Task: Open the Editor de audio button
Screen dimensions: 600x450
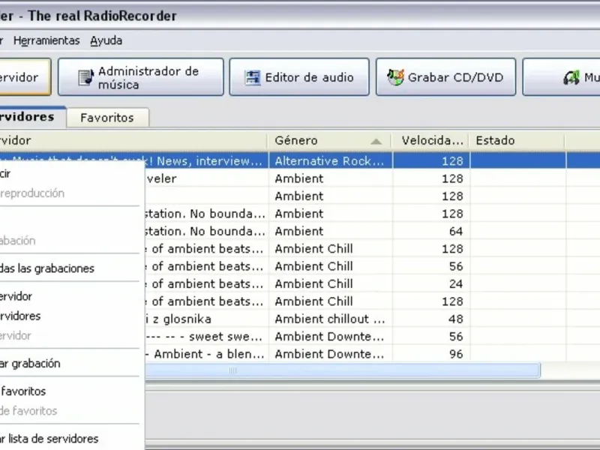Action: coord(299,77)
